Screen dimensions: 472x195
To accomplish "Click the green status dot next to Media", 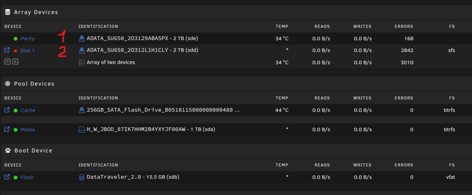I will (x=16, y=130).
